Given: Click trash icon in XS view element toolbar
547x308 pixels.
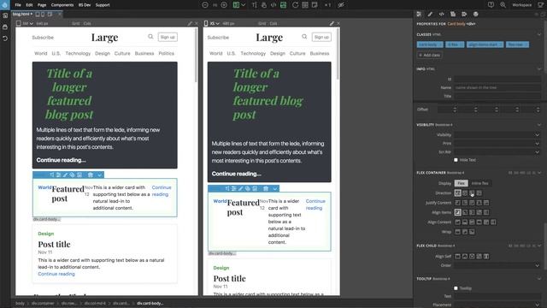Looking at the screenshot, I should click(266, 188).
